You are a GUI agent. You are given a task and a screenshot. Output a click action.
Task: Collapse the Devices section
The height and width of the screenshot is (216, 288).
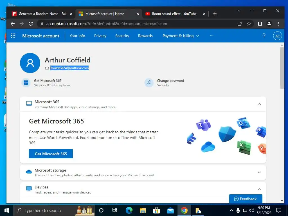(259, 189)
